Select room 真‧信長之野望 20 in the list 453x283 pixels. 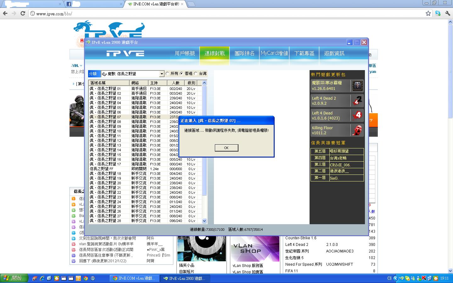[x=106, y=183]
